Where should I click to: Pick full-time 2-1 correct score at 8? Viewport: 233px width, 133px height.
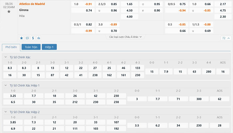click(38, 68)
